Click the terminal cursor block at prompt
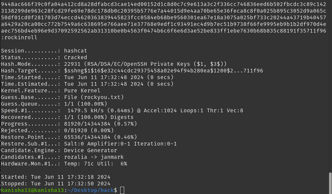This screenshot has width=332, height=194. click(x=122, y=190)
